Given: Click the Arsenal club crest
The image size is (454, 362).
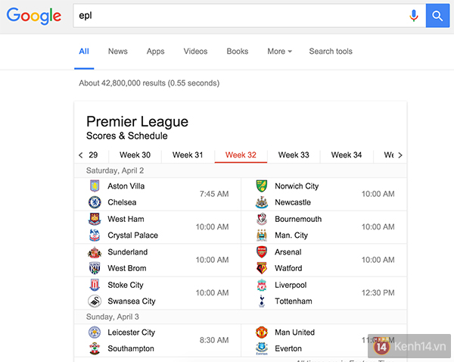Looking at the screenshot, I should click(x=262, y=252).
